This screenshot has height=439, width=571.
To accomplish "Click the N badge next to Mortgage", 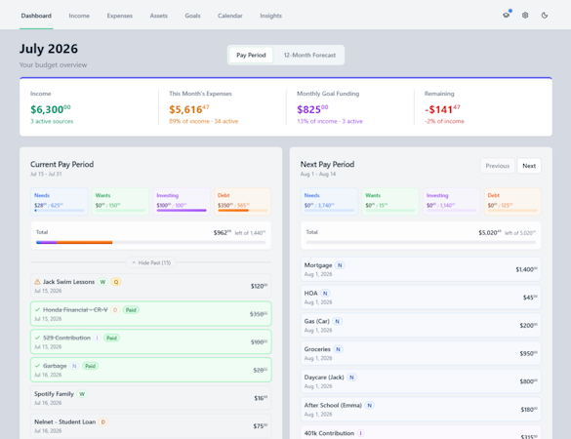I will 340,265.
